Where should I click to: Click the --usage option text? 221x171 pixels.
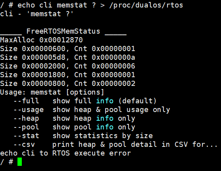(x=29, y=110)
